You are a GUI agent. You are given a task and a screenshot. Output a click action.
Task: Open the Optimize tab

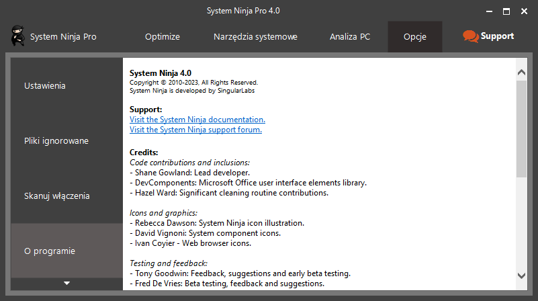point(163,37)
